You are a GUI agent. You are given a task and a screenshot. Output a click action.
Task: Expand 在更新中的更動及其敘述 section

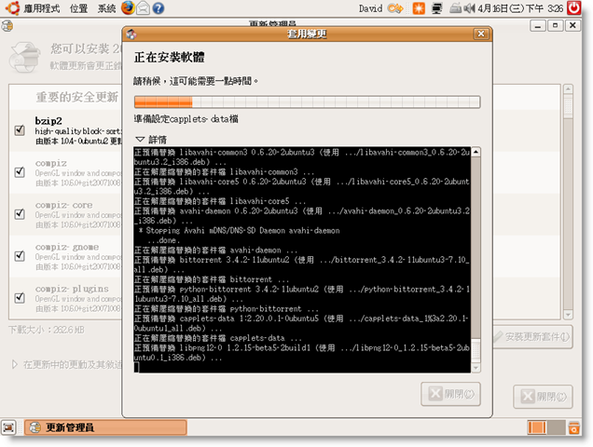pyautogui.click(x=66, y=365)
